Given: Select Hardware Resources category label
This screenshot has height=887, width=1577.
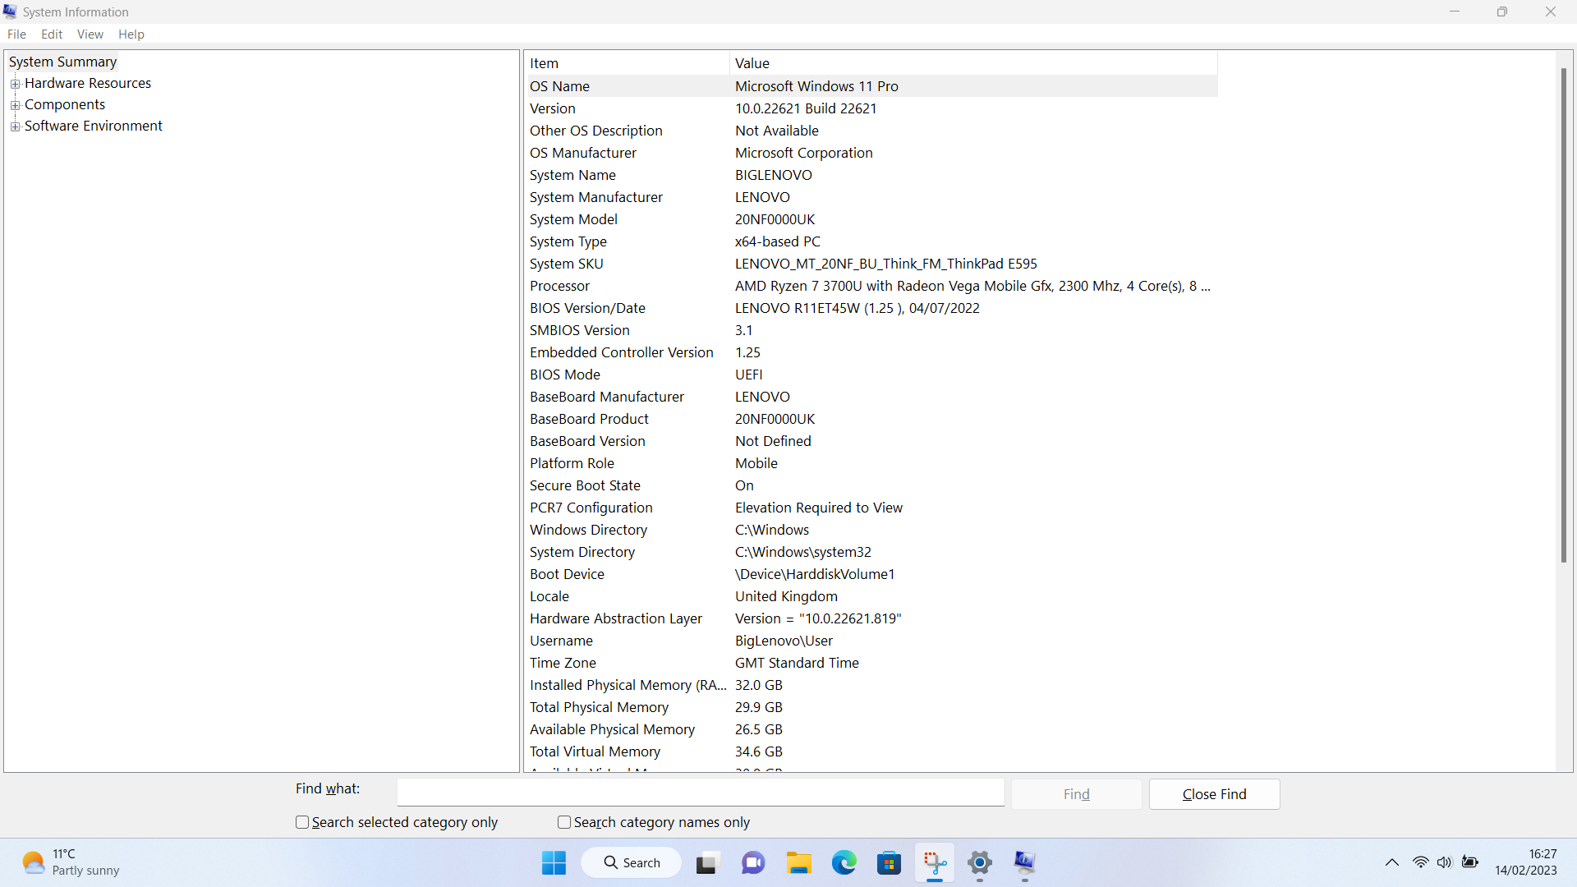Looking at the screenshot, I should coord(88,83).
